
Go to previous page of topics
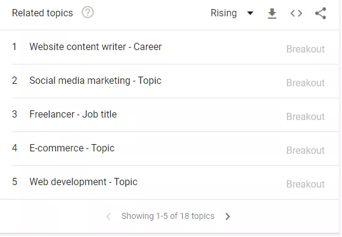point(108,216)
